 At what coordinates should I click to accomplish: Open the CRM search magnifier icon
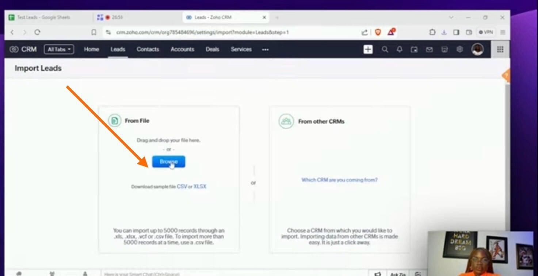point(385,49)
